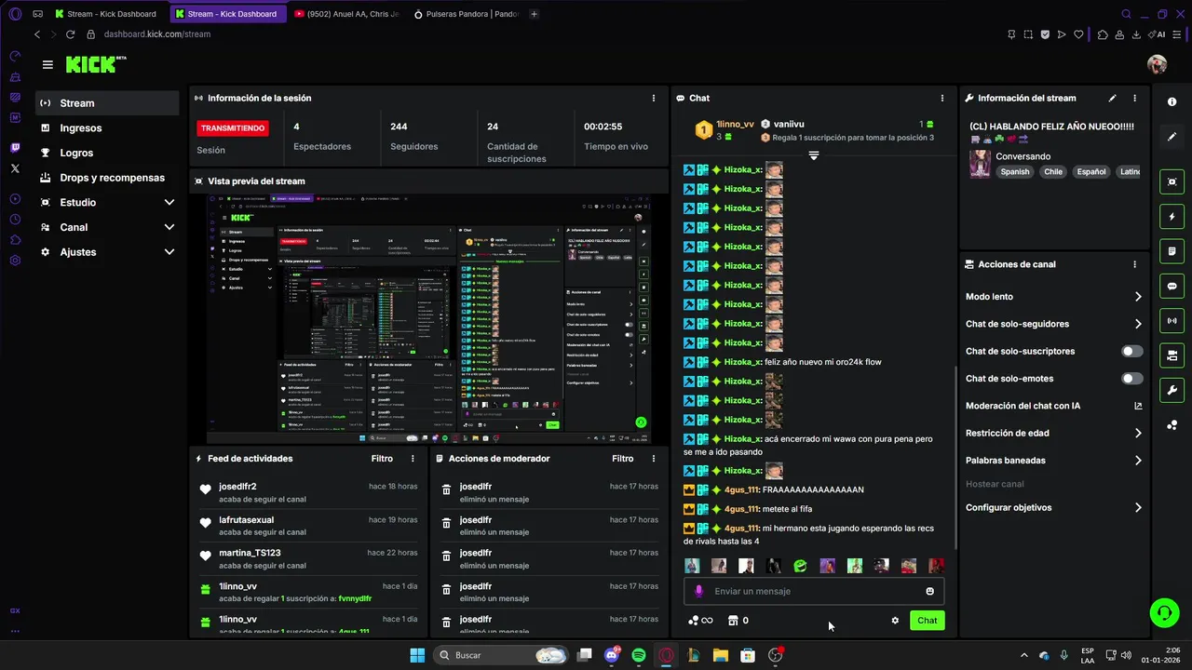Viewport: 1192px width, 670px height.
Task: Switch to the YouTube Anuel AA tab
Action: pos(345,14)
